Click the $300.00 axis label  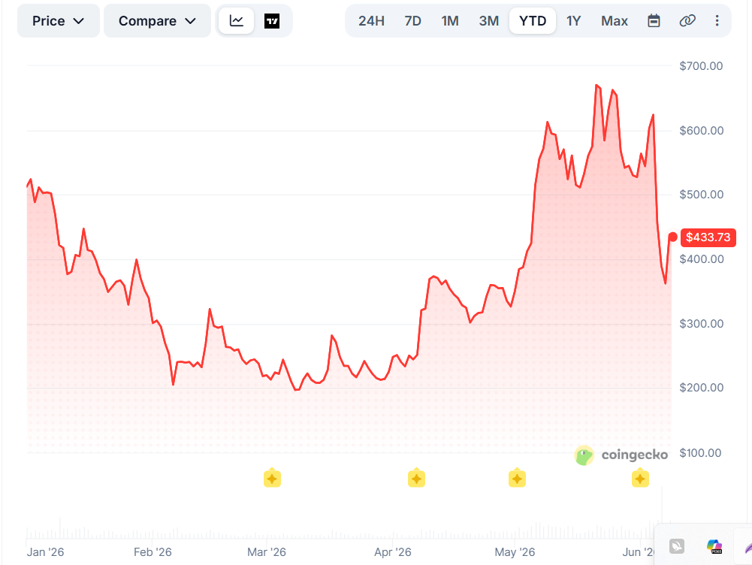(701, 324)
